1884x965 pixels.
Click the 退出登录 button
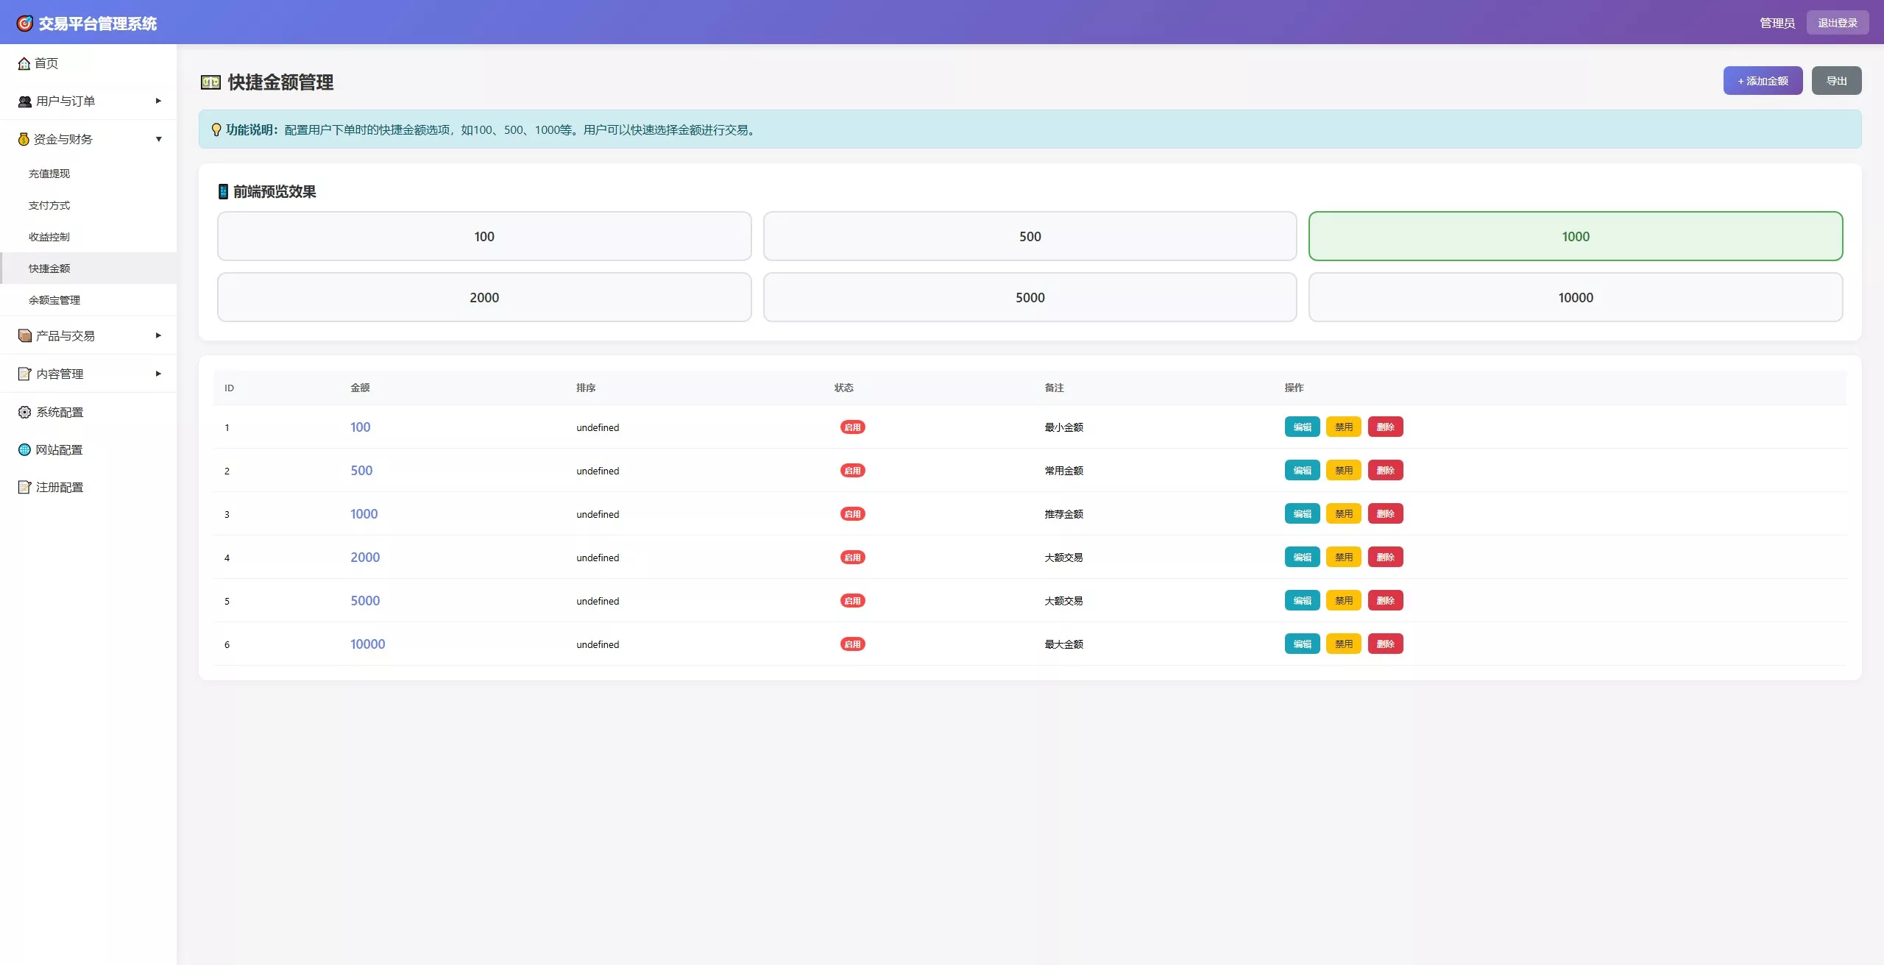[x=1837, y=23]
